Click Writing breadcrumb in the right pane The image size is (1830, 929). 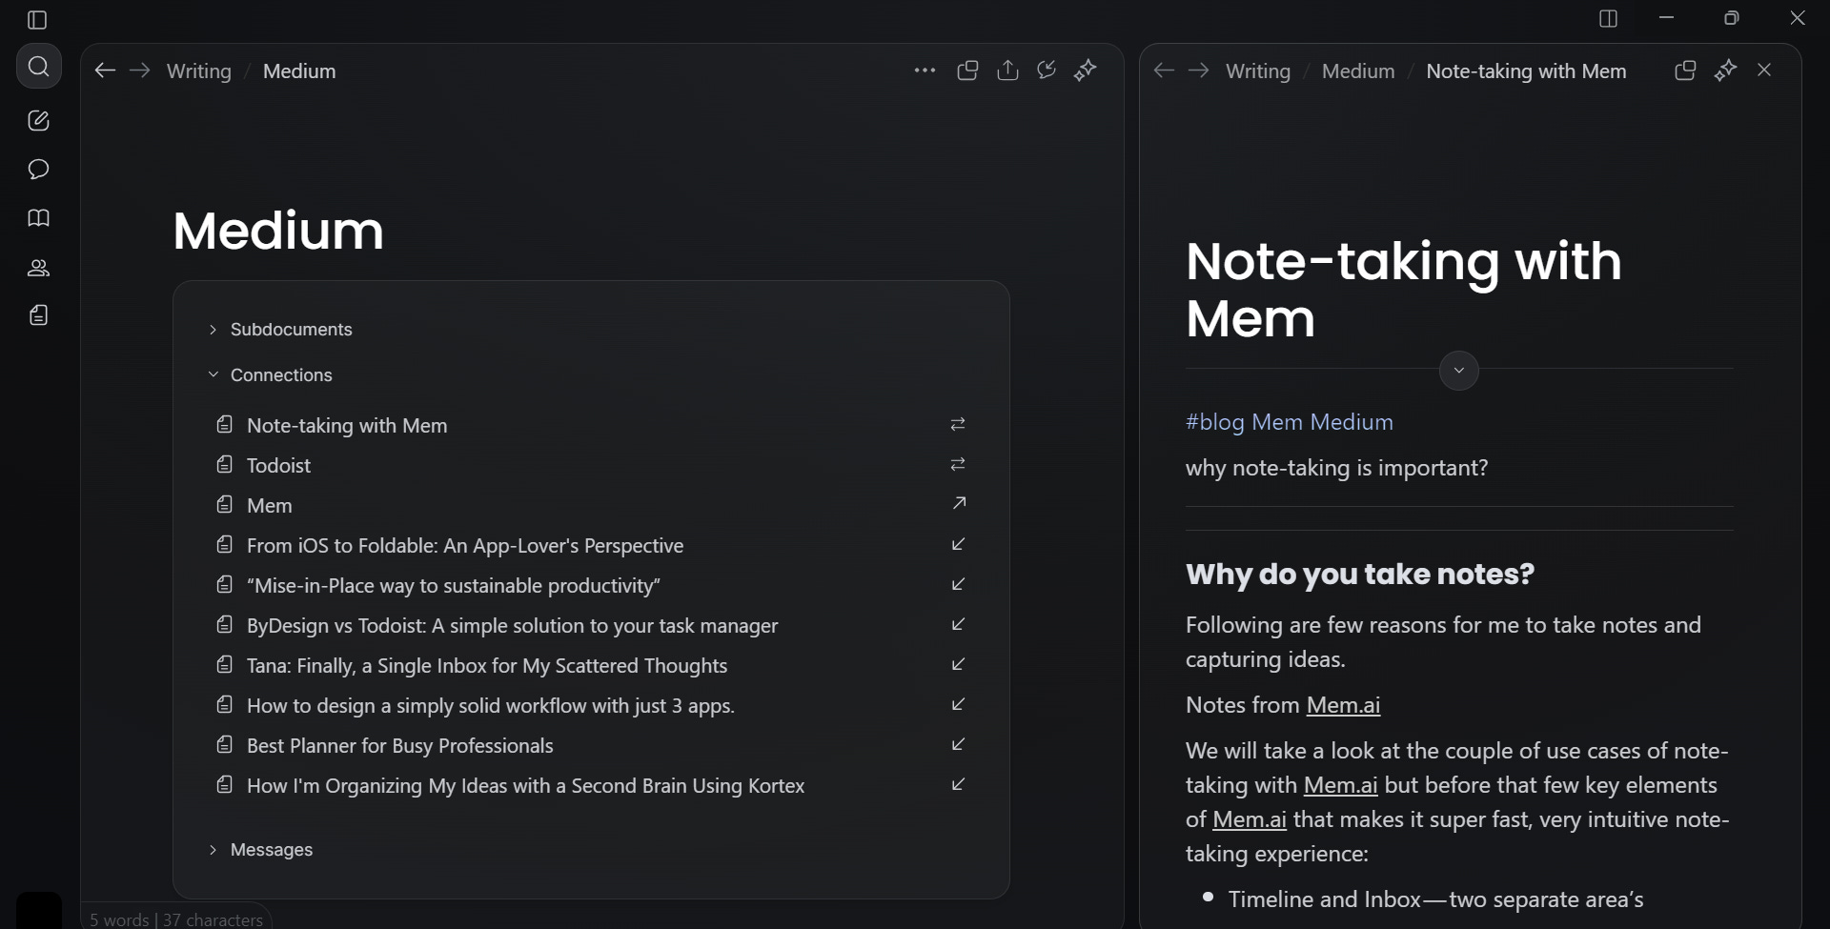tap(1258, 71)
